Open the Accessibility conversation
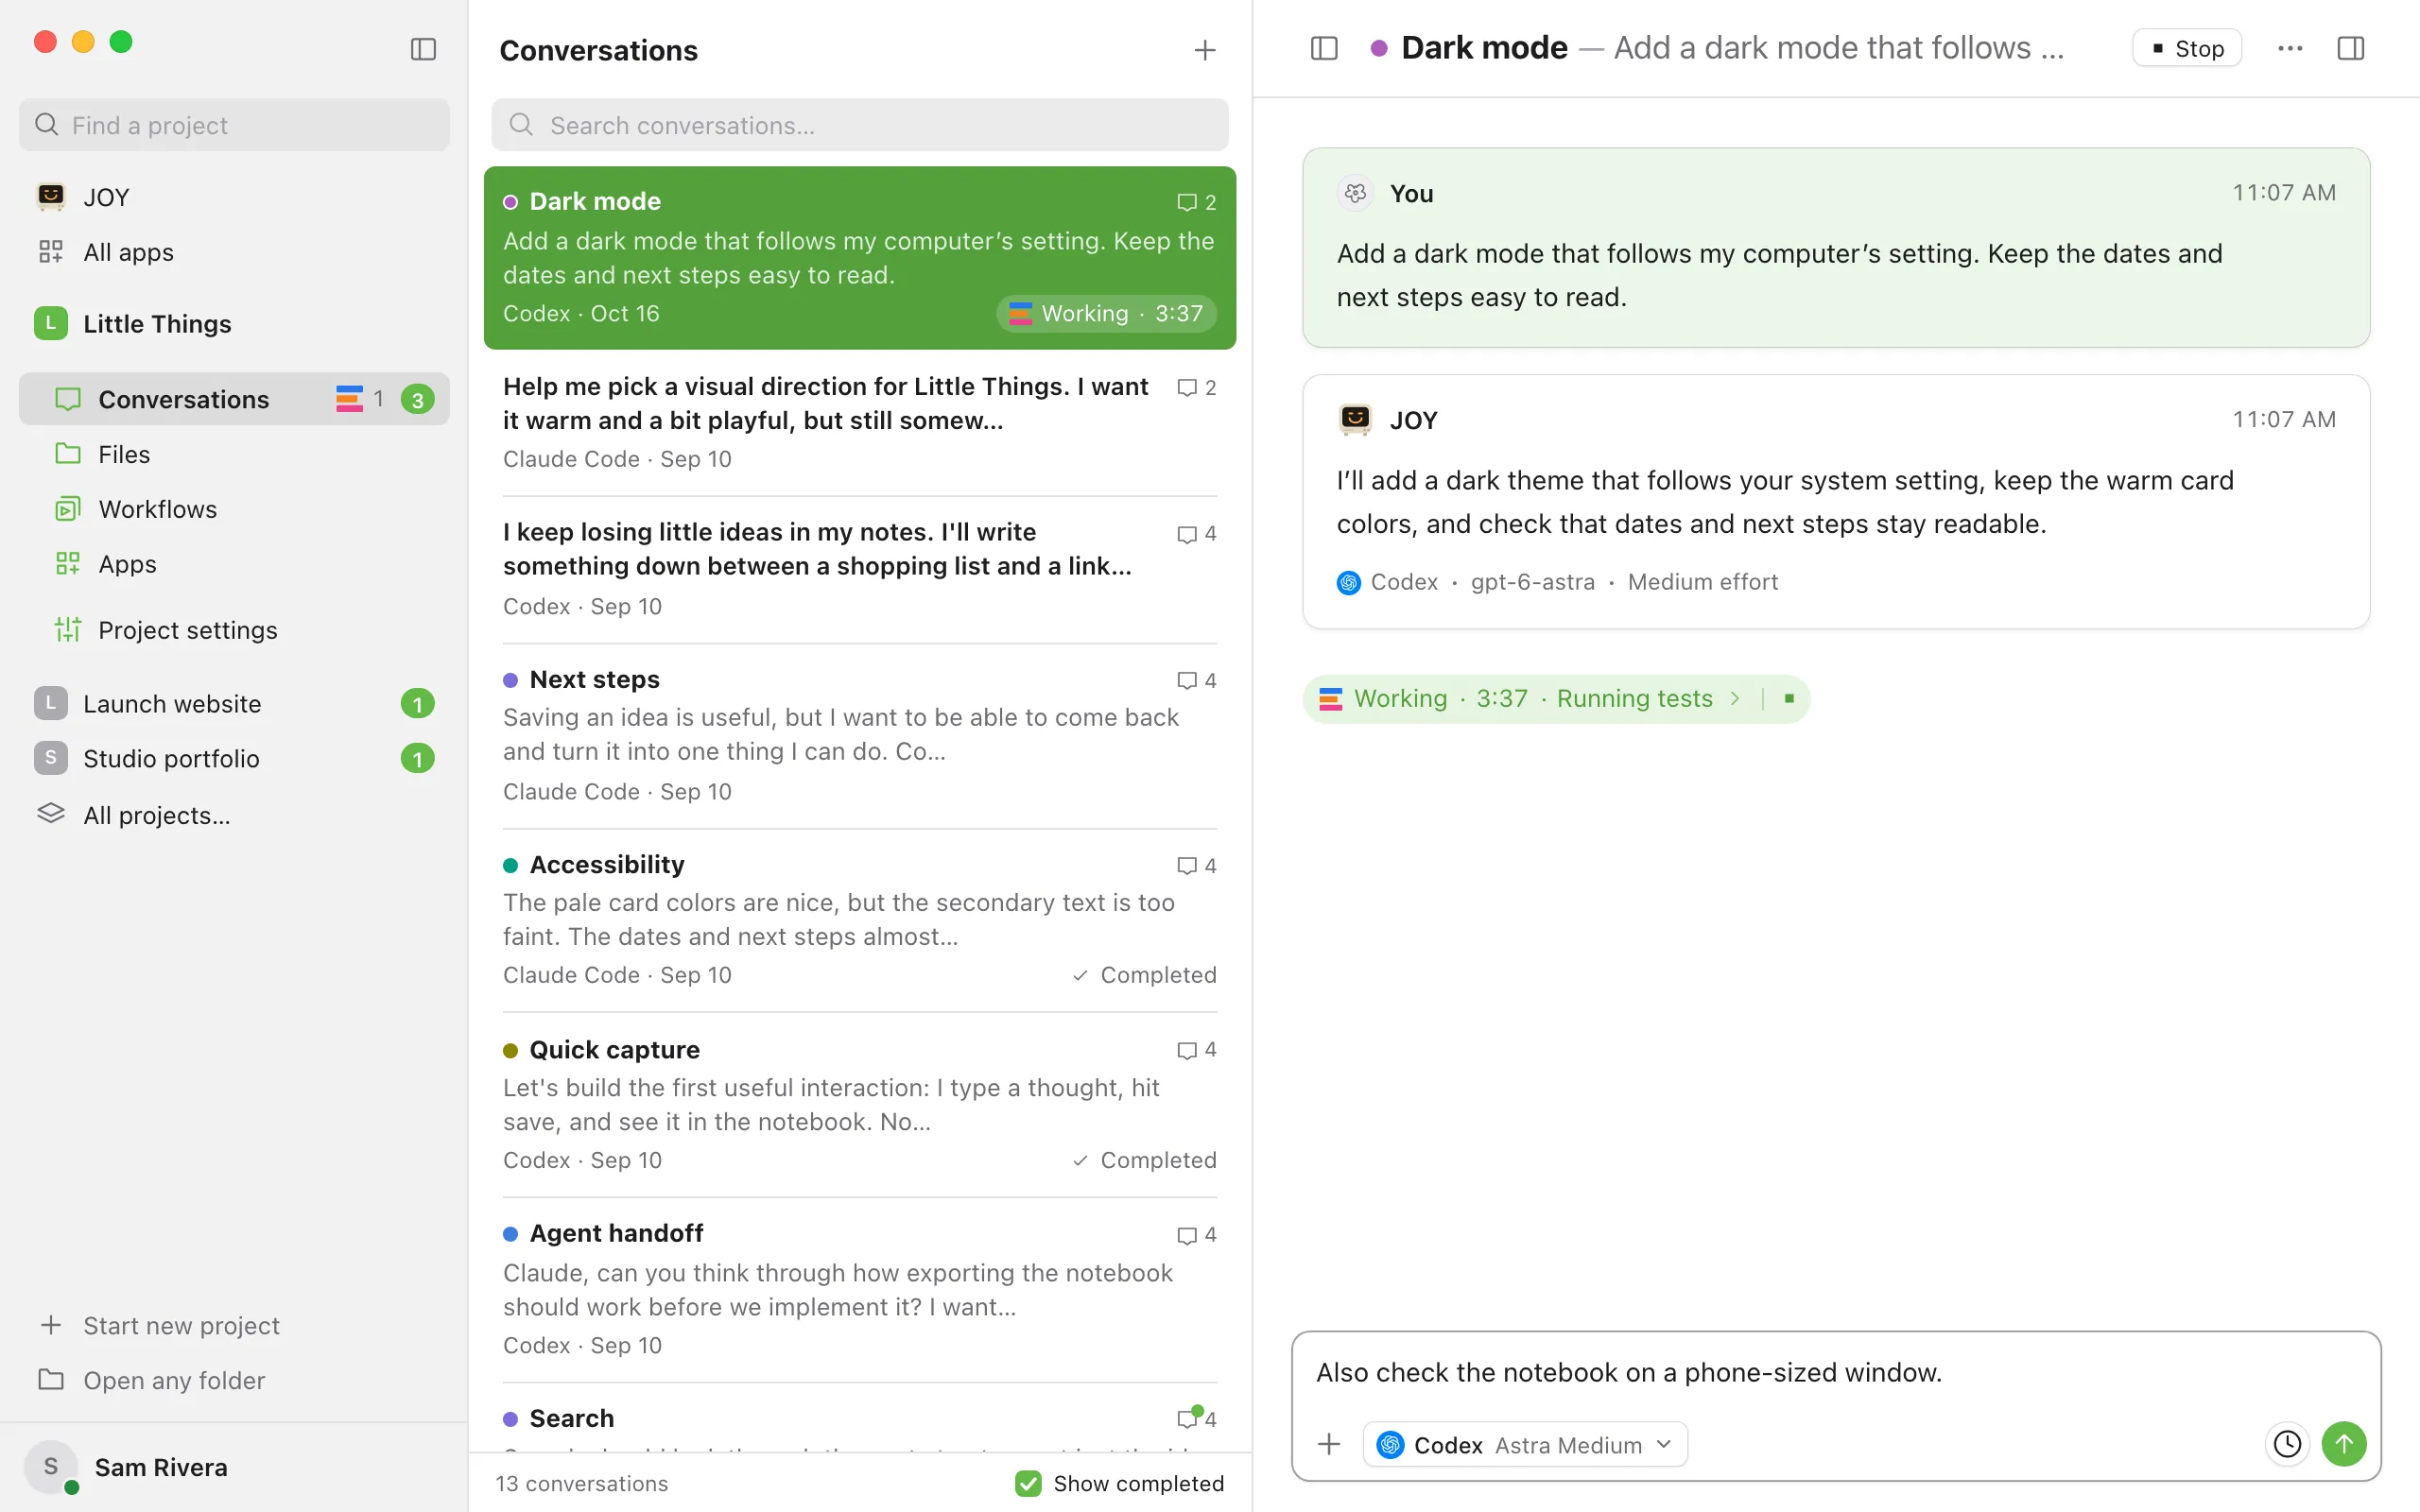The image size is (2420, 1512). (x=859, y=920)
